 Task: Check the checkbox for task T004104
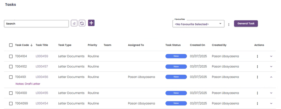click(x=11, y=56)
